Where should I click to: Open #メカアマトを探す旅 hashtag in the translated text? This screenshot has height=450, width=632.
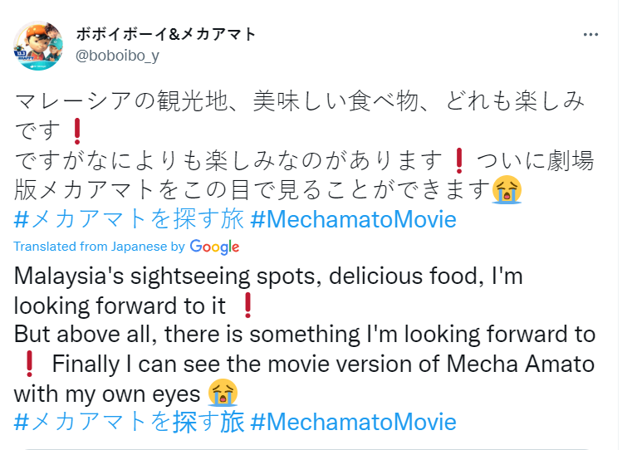click(128, 421)
